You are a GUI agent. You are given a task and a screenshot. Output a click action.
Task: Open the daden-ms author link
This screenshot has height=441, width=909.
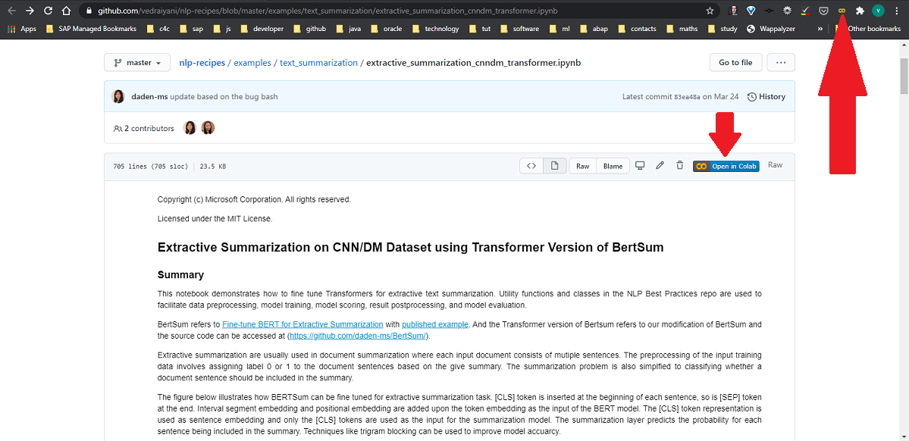(149, 97)
